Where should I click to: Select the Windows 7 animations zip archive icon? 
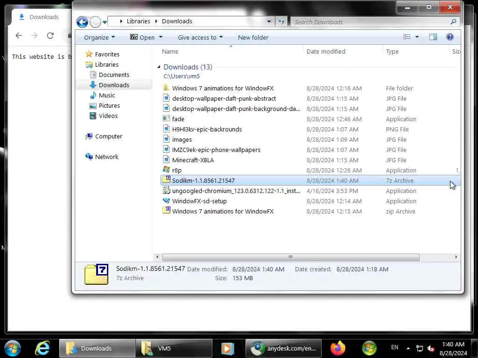point(166,210)
